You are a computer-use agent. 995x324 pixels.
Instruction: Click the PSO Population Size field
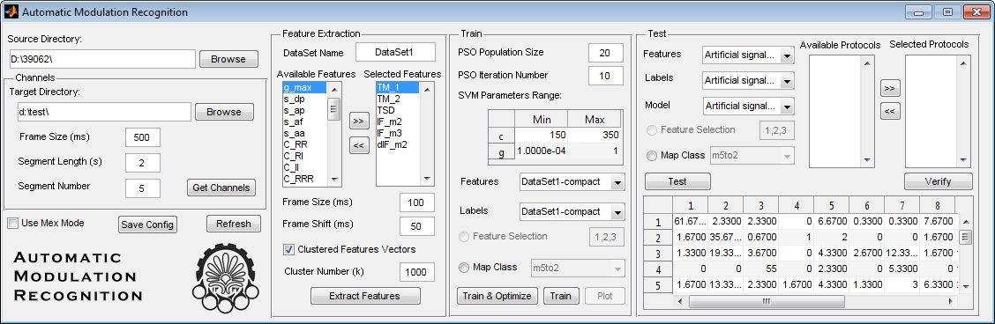coord(605,53)
